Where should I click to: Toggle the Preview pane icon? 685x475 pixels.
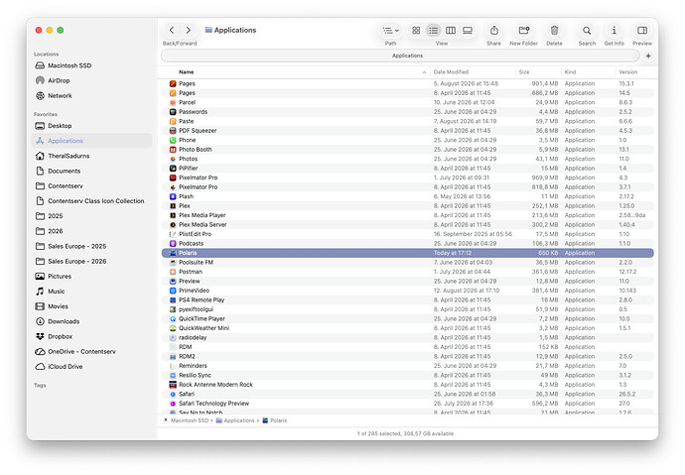pos(642,30)
